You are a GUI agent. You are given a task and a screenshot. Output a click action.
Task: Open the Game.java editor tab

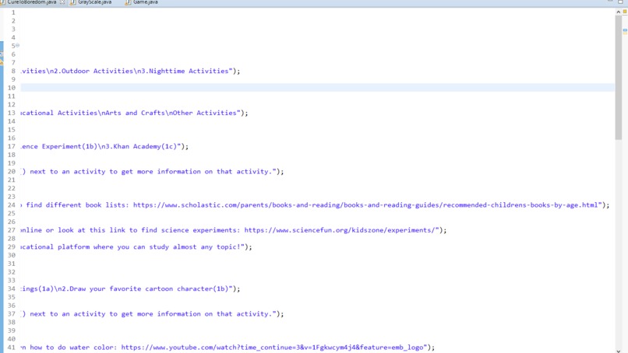pyautogui.click(x=146, y=2)
